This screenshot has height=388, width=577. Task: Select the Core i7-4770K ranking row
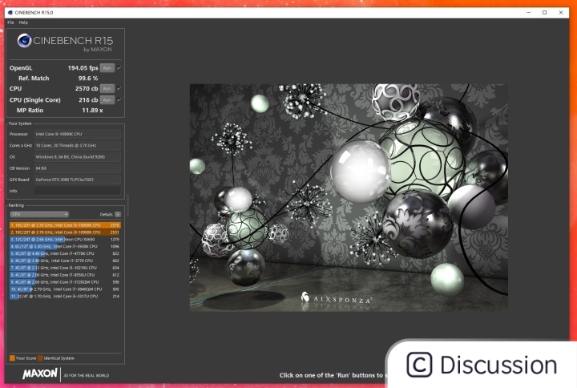click(x=65, y=253)
